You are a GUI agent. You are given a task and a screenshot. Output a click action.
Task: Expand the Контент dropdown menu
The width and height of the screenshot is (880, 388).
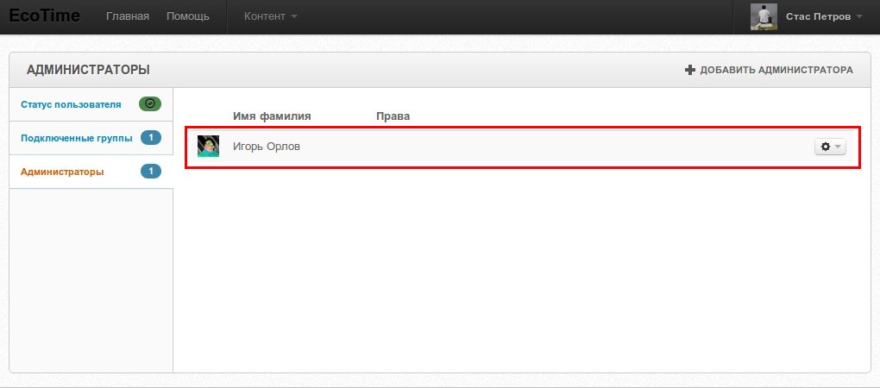point(270,16)
